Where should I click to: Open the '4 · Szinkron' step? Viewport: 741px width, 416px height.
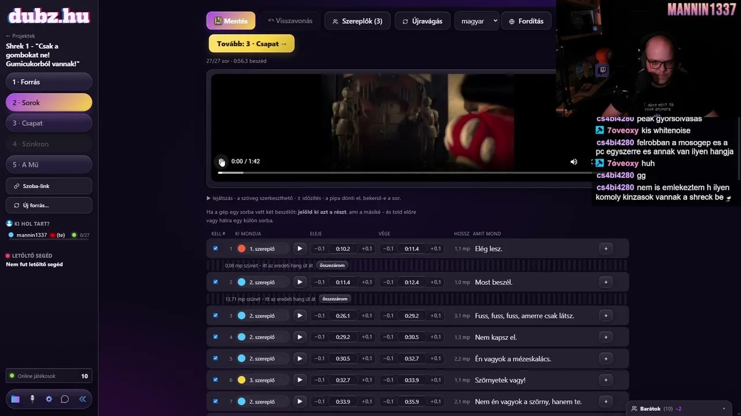click(49, 144)
